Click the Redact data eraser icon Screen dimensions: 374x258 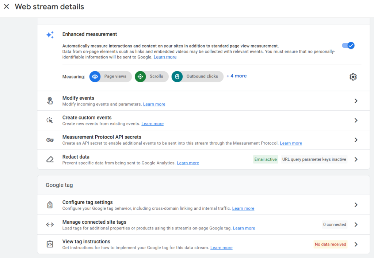(50, 159)
